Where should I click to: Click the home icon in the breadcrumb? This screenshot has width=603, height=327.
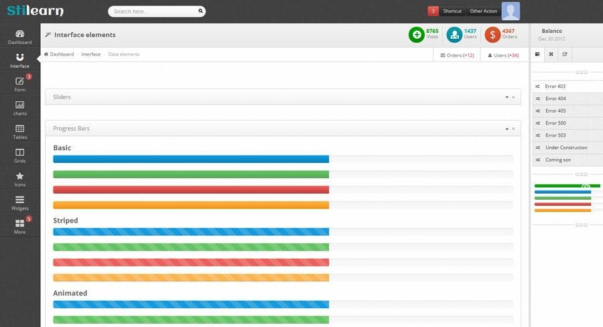click(46, 54)
